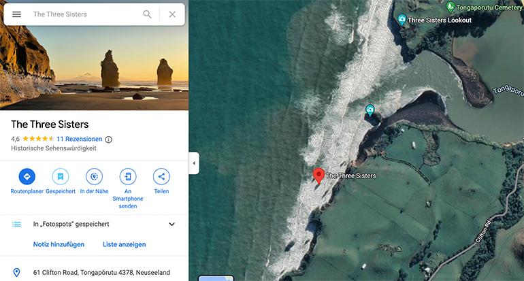Click the magnifier search icon
524x281 pixels.
[x=147, y=14]
